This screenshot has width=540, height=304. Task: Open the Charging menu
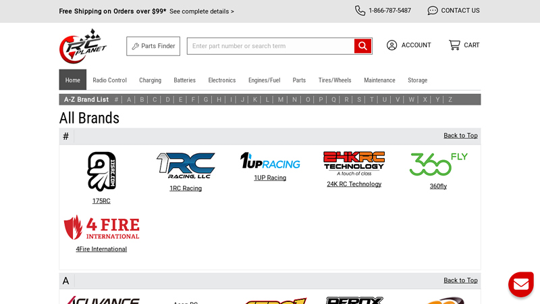coord(150,80)
